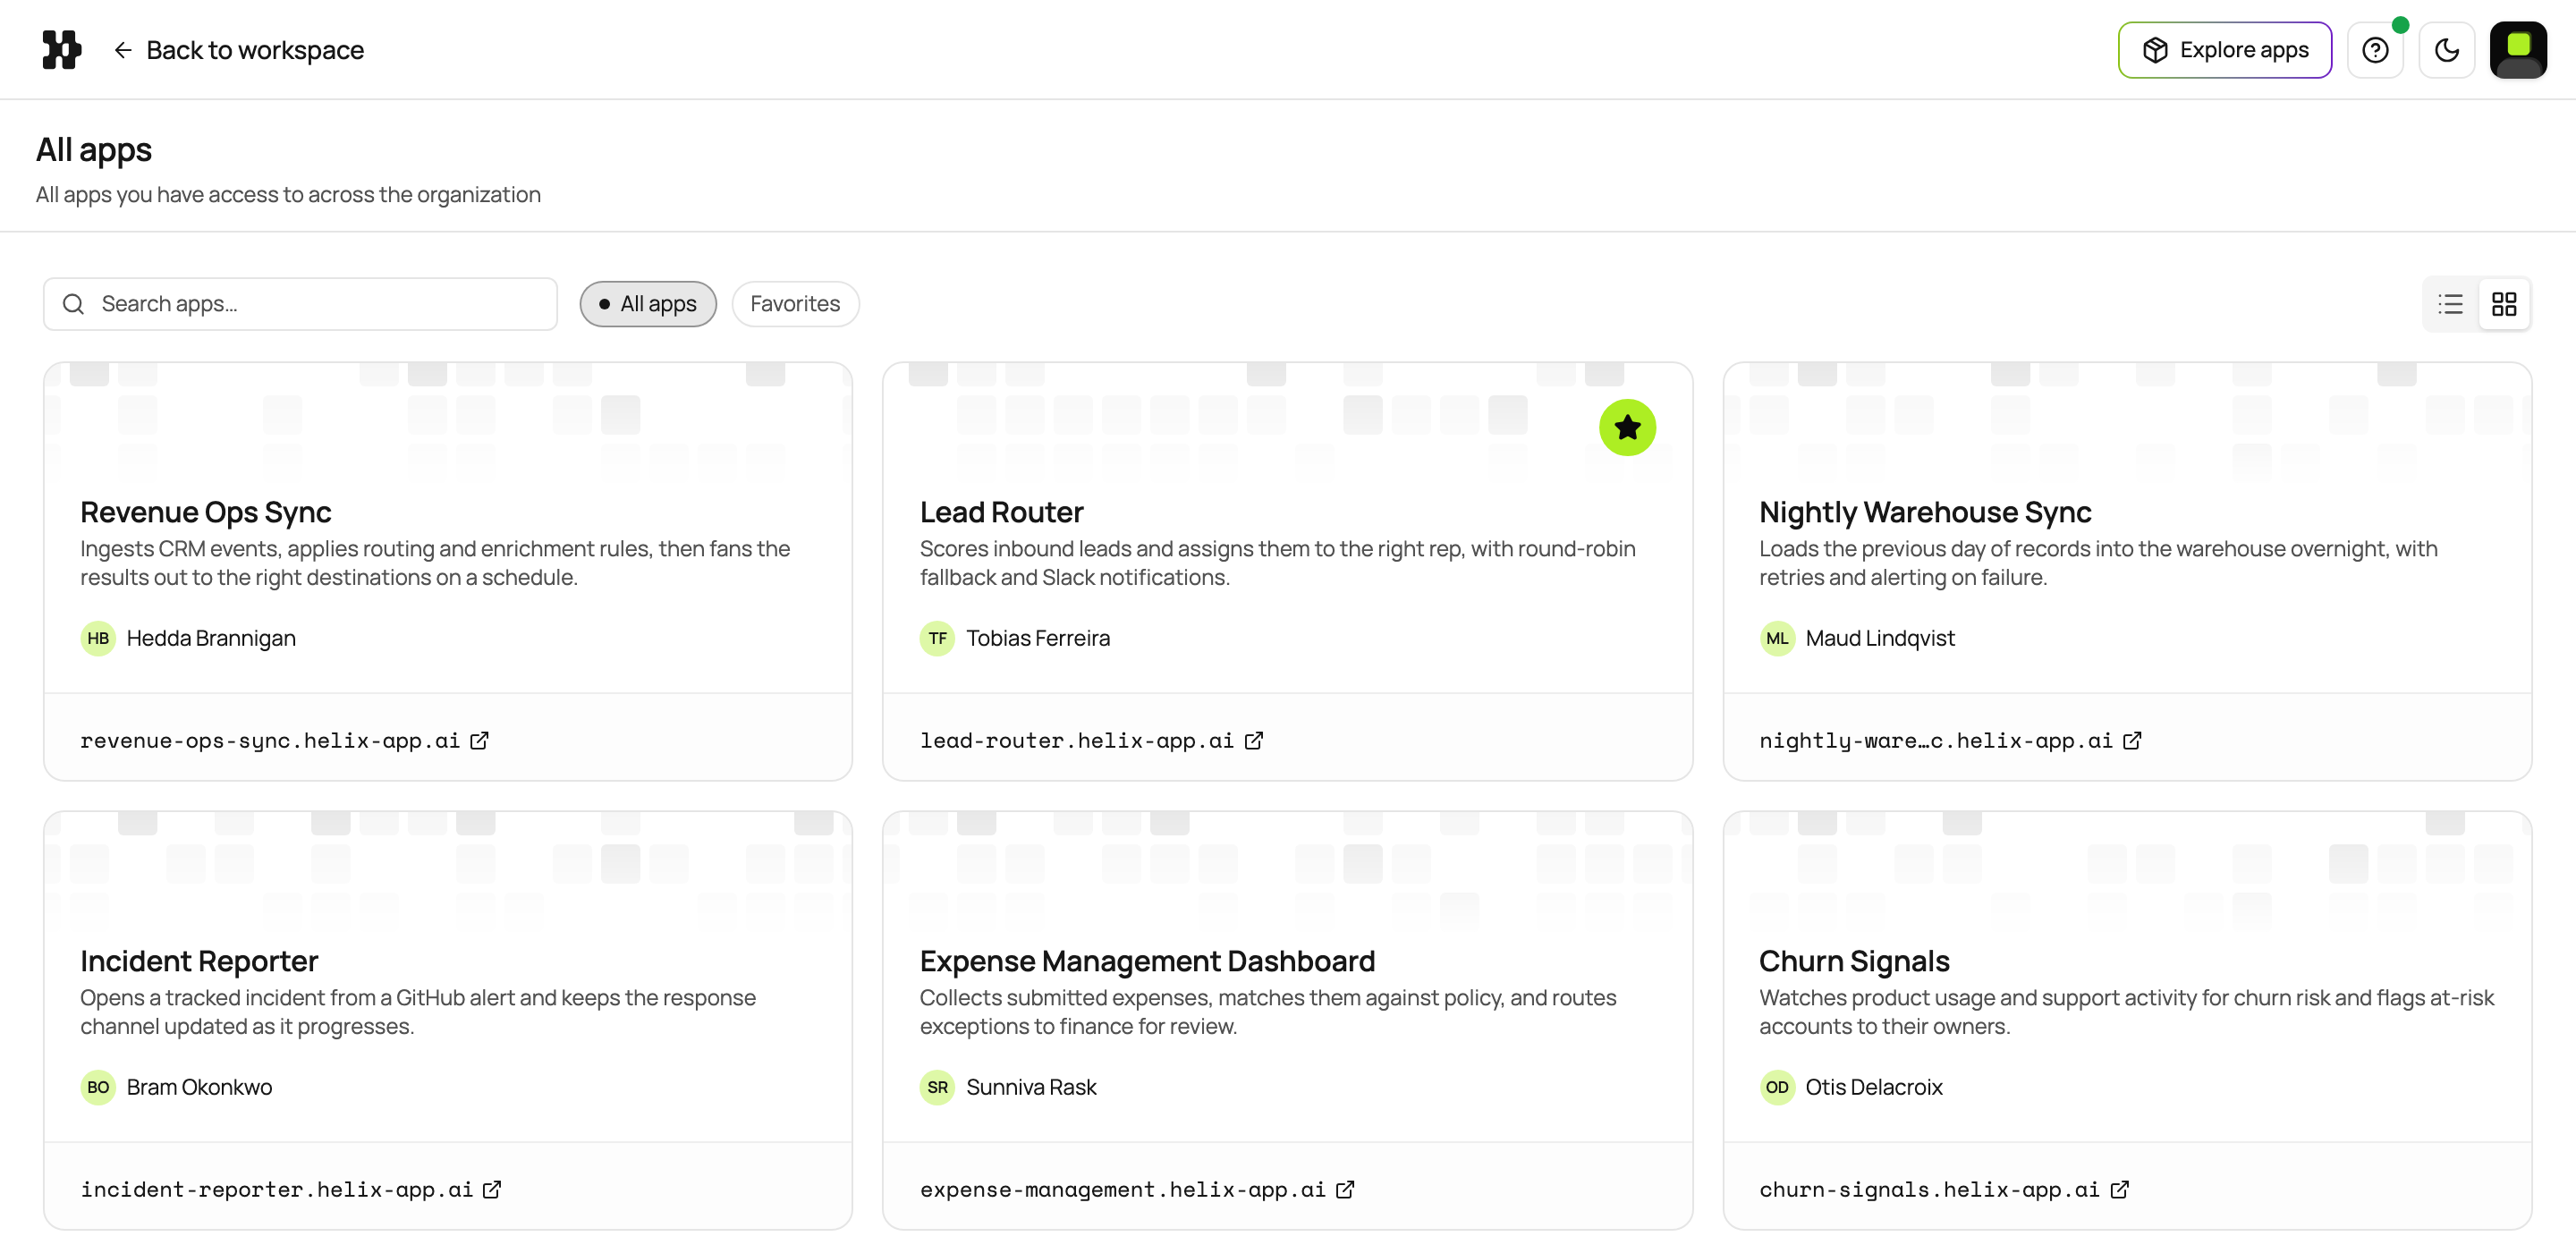
Task: Open incident-reporter.helix-app.ai external link icon
Action: coord(492,1190)
